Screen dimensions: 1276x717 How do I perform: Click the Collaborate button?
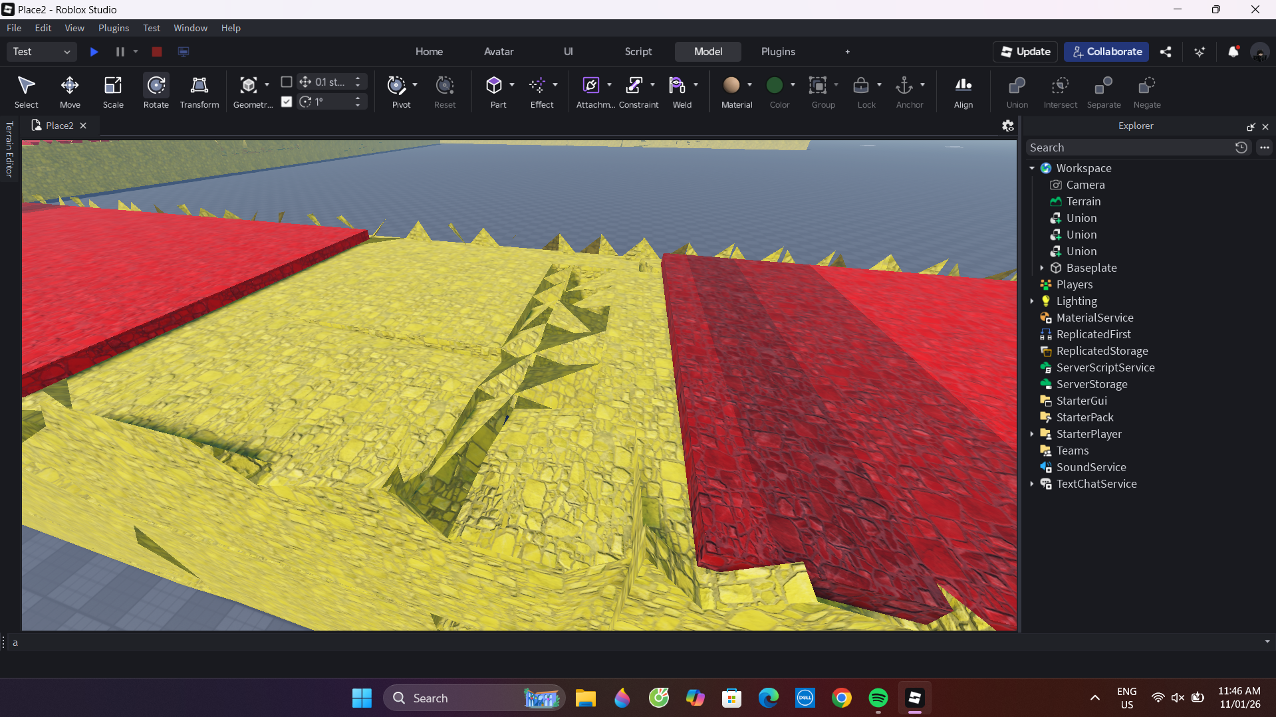1106,52
